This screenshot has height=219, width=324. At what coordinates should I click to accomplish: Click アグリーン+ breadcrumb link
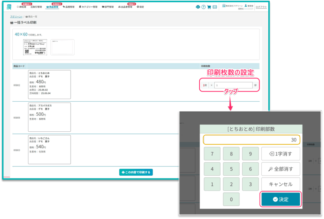16,16
